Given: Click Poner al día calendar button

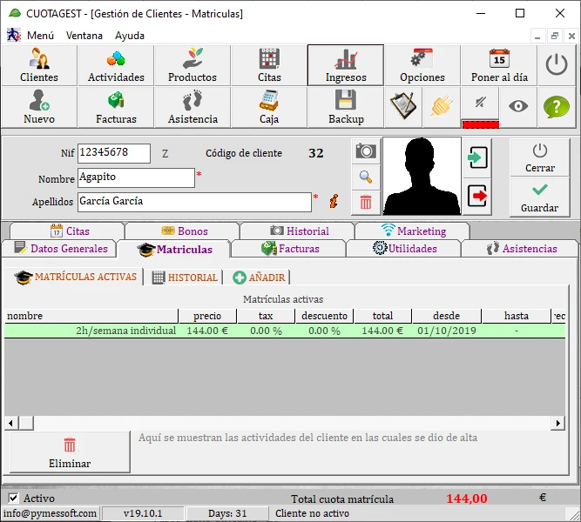Looking at the screenshot, I should (x=499, y=65).
